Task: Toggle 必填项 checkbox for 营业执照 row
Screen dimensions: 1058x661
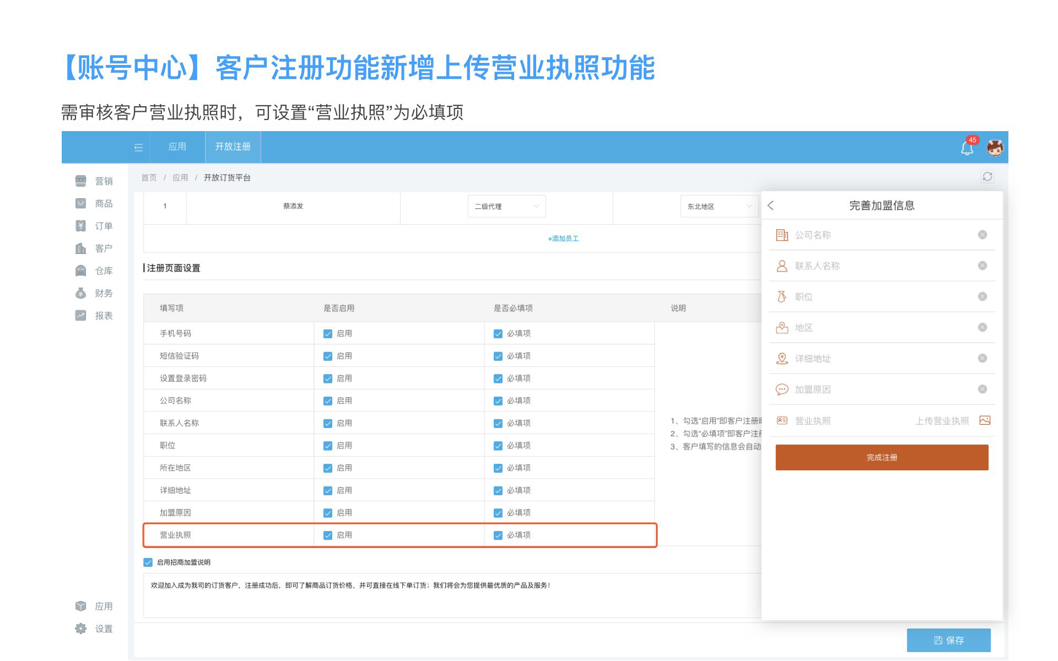Action: (498, 535)
